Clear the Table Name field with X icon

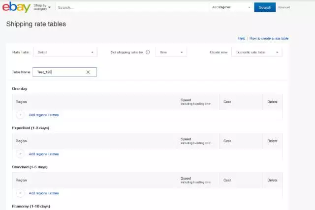tap(88, 72)
